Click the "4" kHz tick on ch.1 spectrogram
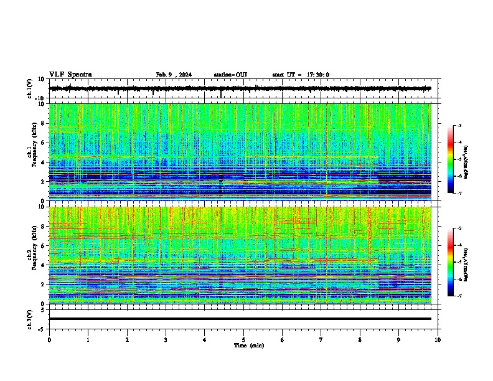 click(44, 162)
